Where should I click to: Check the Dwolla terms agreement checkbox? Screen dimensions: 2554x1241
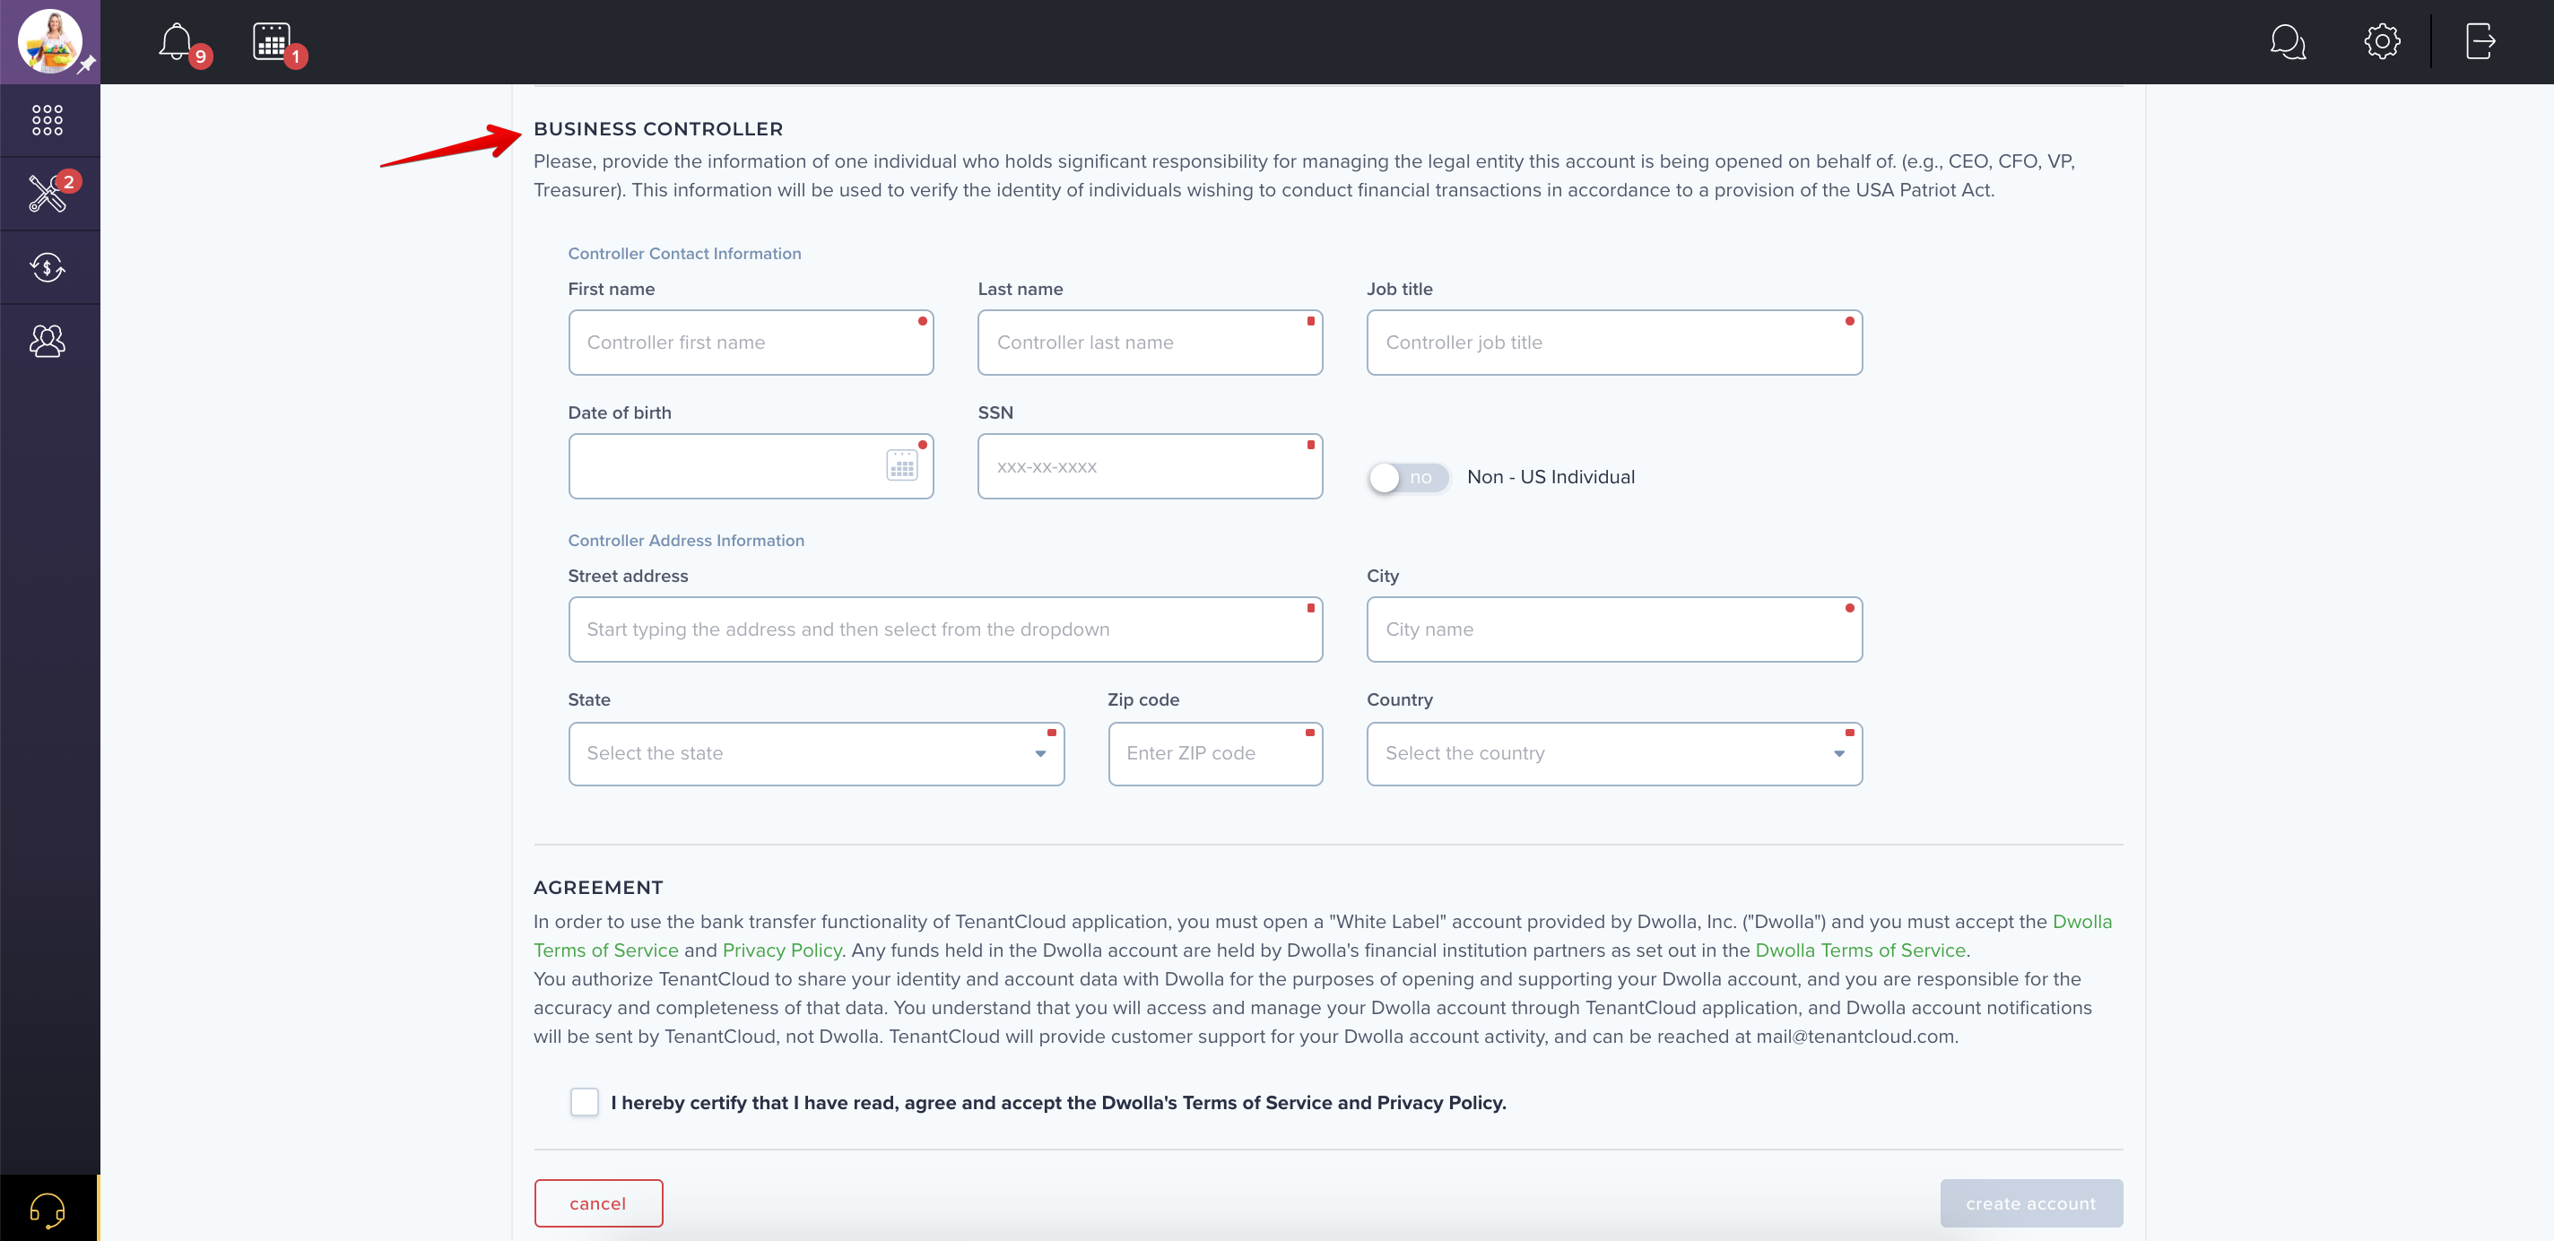click(584, 1101)
